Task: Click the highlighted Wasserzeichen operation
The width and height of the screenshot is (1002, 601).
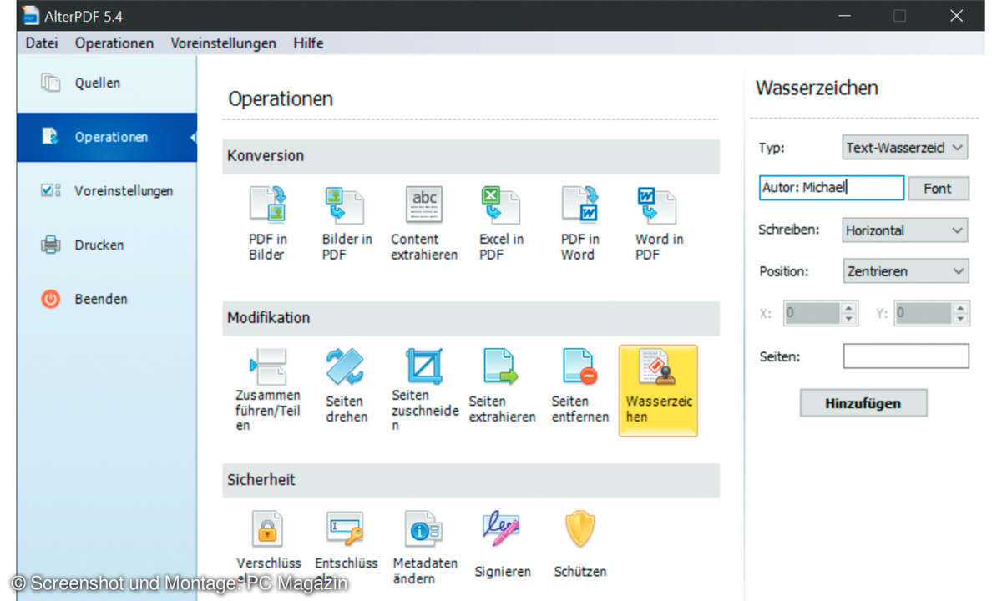Action: tap(658, 390)
